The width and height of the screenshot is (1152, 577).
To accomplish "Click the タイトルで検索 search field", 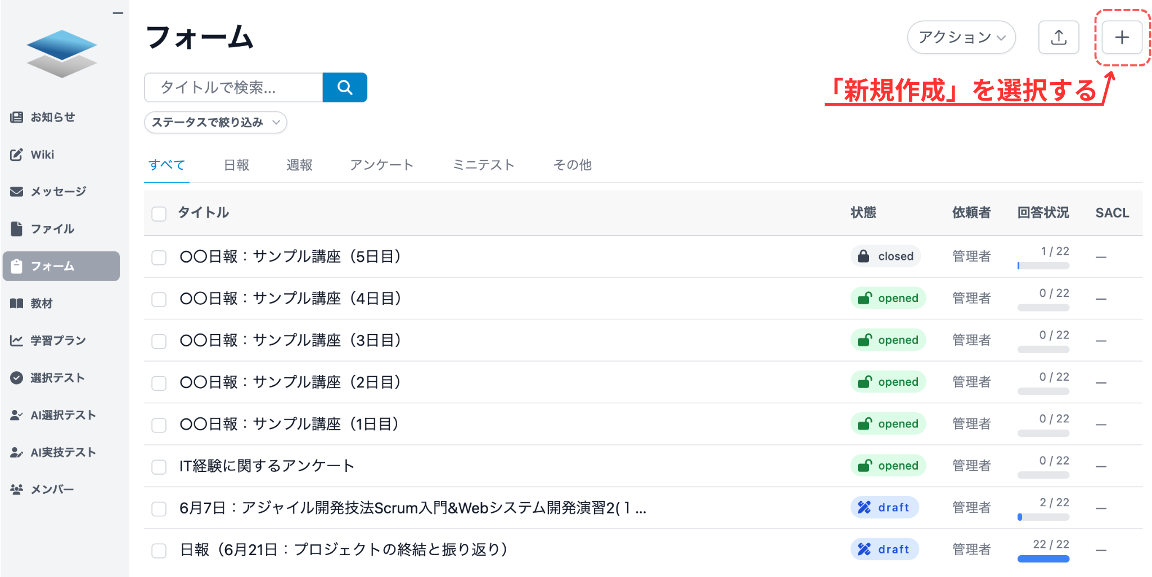I will [233, 88].
